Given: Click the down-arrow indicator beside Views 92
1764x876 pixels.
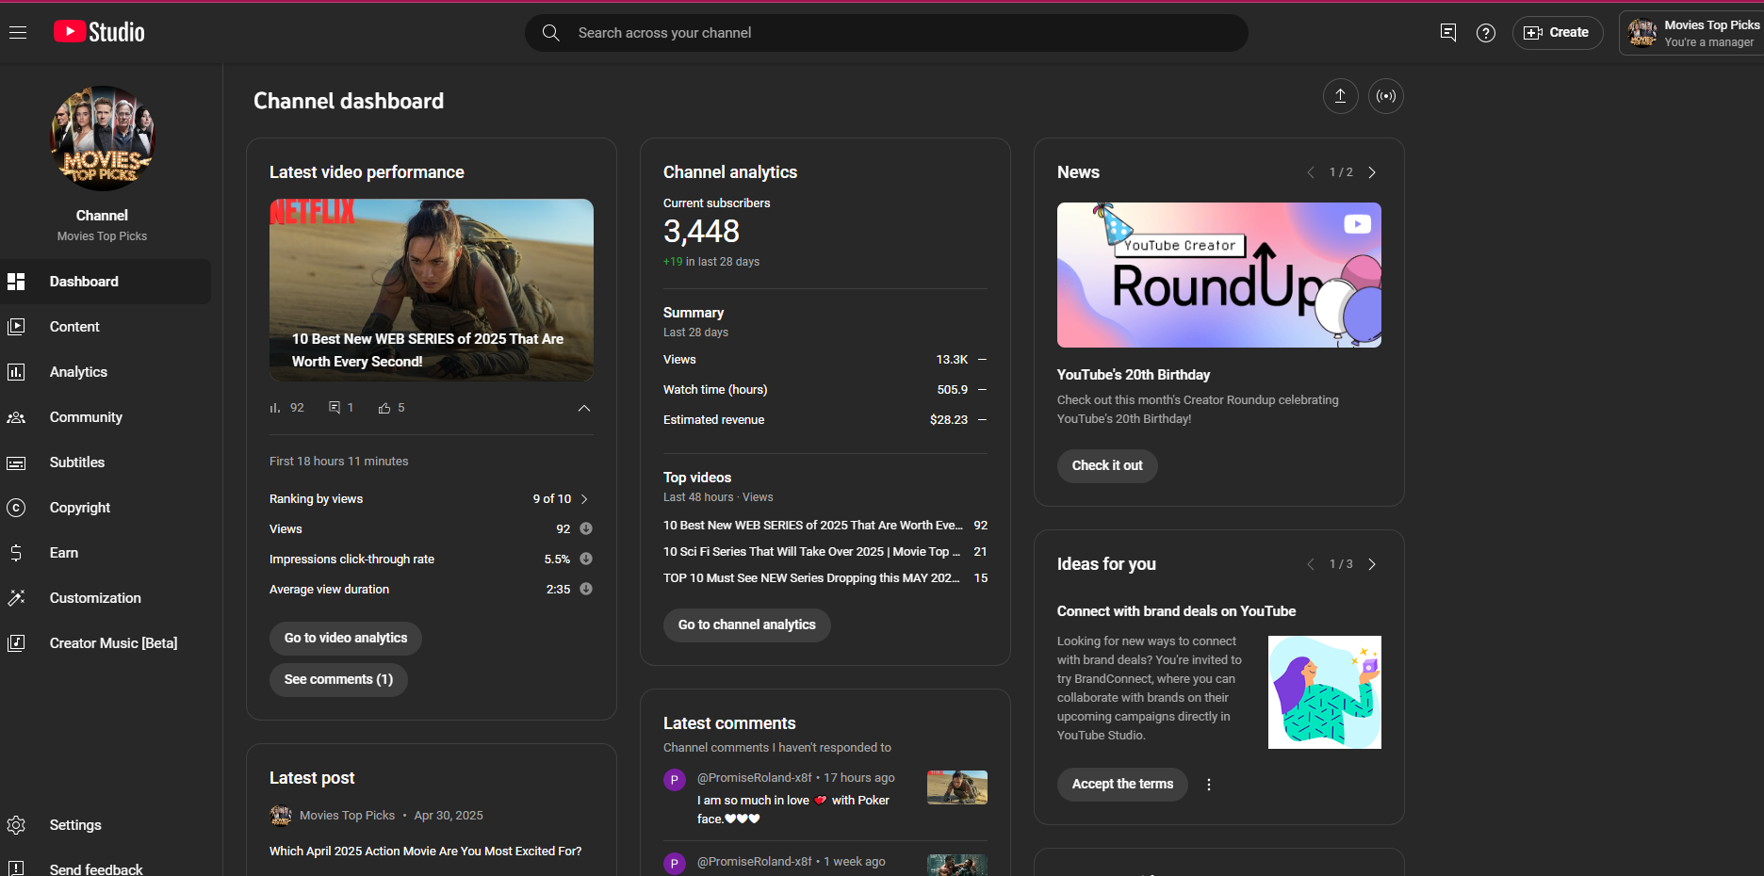Looking at the screenshot, I should [586, 528].
